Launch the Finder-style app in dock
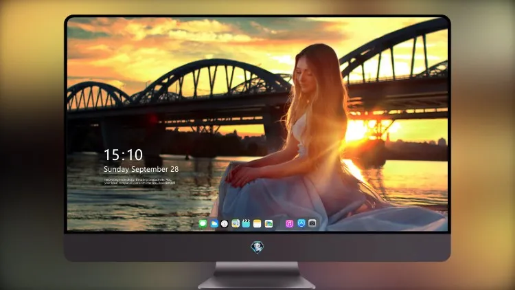This screenshot has height=290, width=515. click(x=236, y=224)
